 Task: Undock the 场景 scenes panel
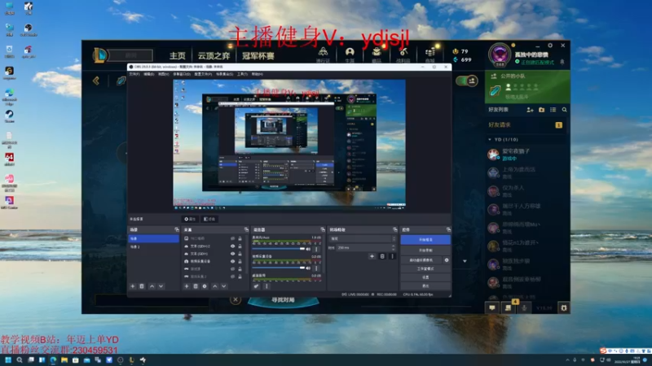tap(177, 229)
